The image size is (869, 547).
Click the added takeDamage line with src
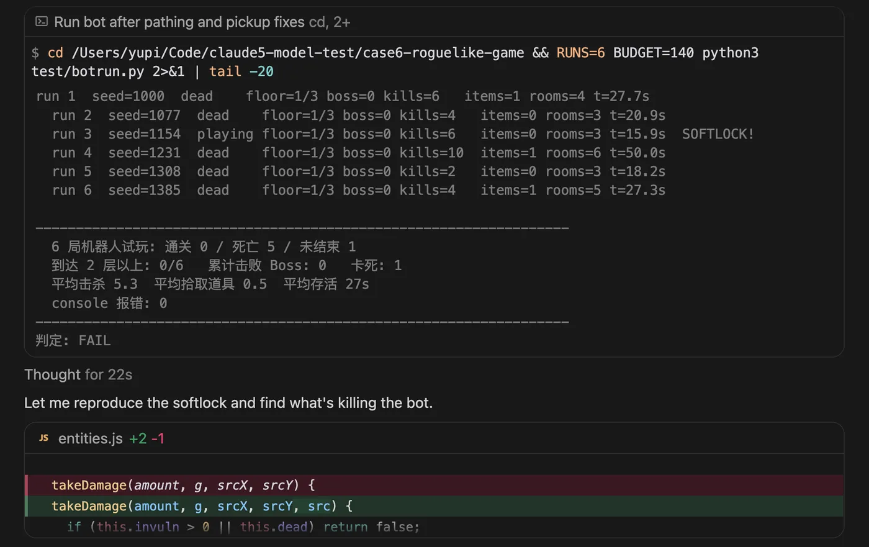point(434,506)
